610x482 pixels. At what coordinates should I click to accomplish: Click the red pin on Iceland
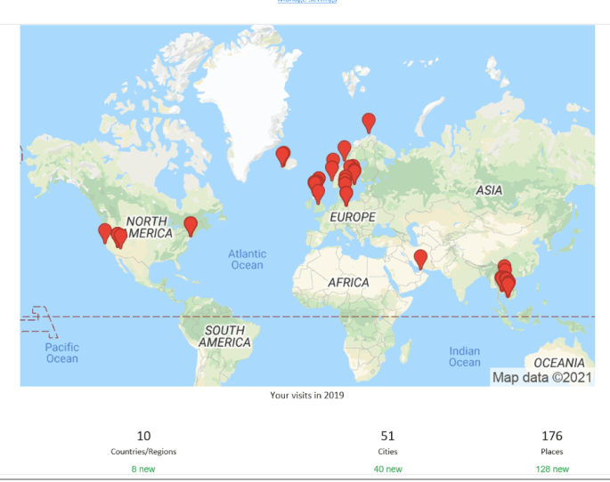pos(283,156)
